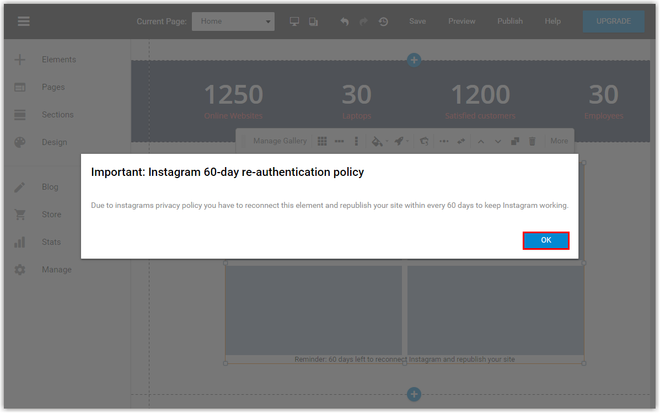Viewport: 660px width, 413px height.
Task: Click the swap arrows icon
Action: tap(461, 141)
